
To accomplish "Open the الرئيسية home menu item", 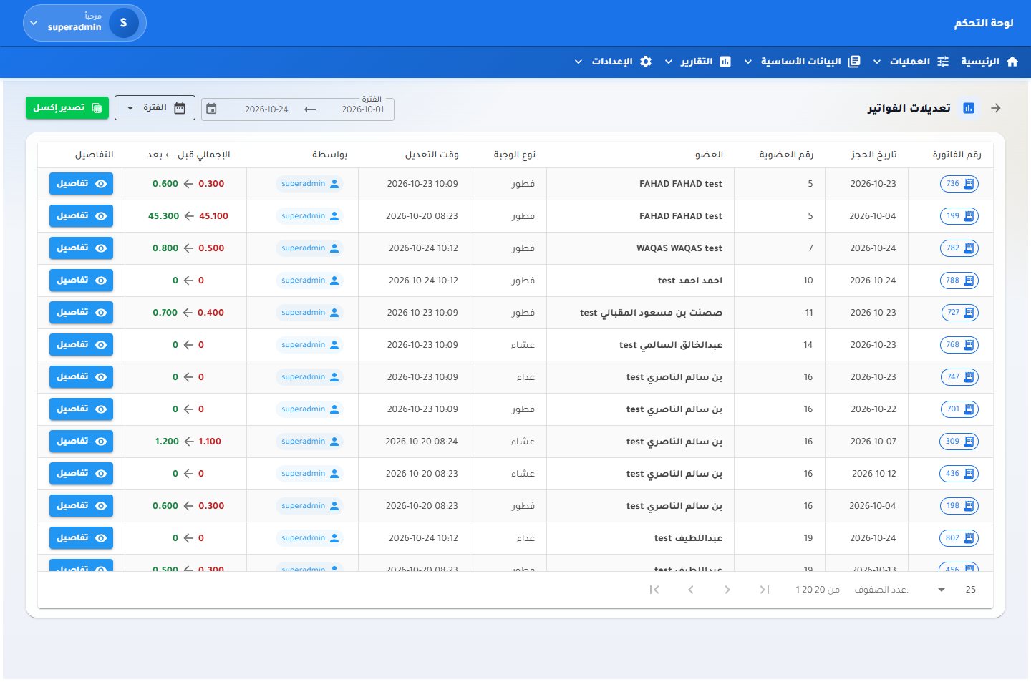I will pyautogui.click(x=989, y=62).
